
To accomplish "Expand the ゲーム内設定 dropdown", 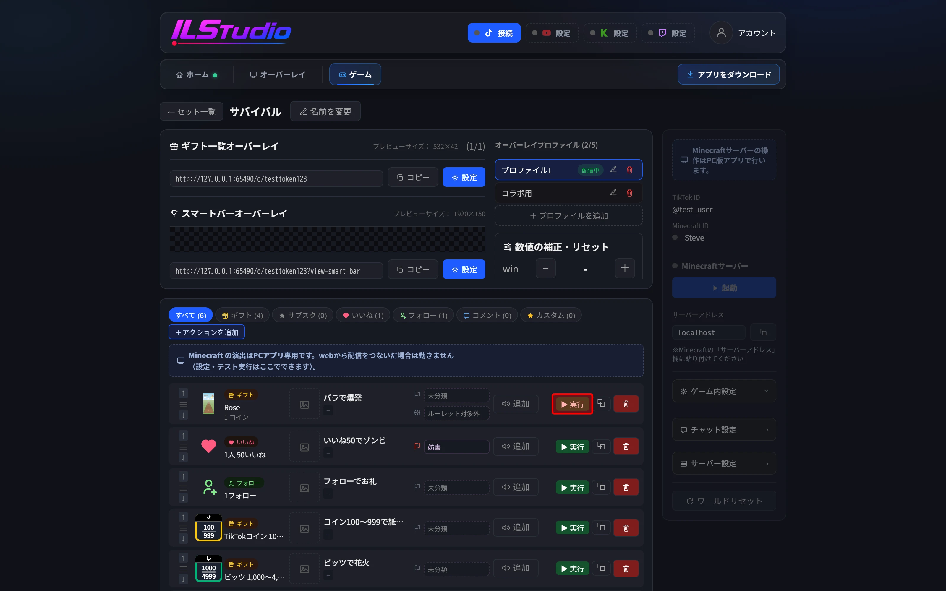I will (724, 391).
